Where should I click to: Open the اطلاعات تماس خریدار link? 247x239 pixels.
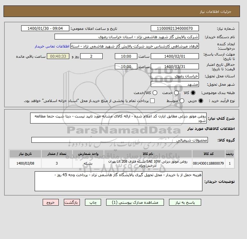pyautogui.click(x=52, y=46)
